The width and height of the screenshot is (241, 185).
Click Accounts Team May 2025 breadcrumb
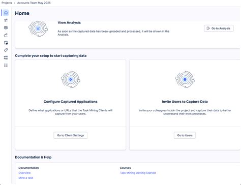34,3
